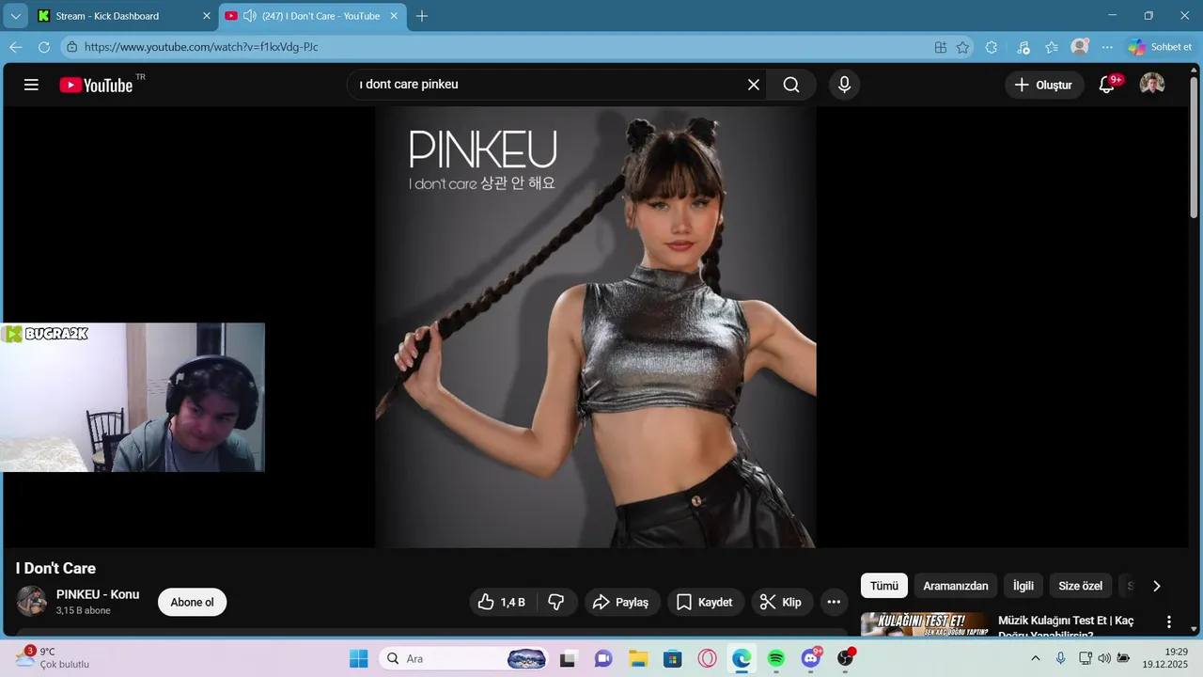Show hidden tray icons chevron
1203x677 pixels.
[x=1036, y=658]
